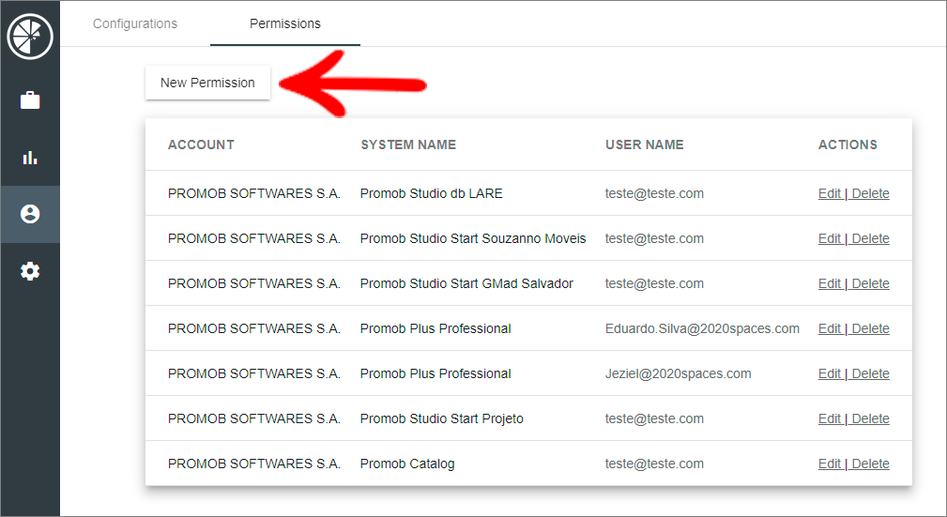Switch to the Configurations tab
The image size is (947, 517).
click(135, 23)
